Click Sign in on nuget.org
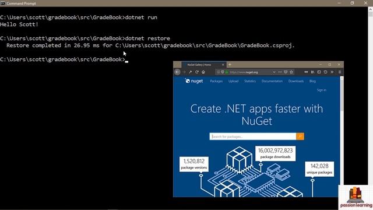Viewport: 373px width, 210px height. pos(321,90)
